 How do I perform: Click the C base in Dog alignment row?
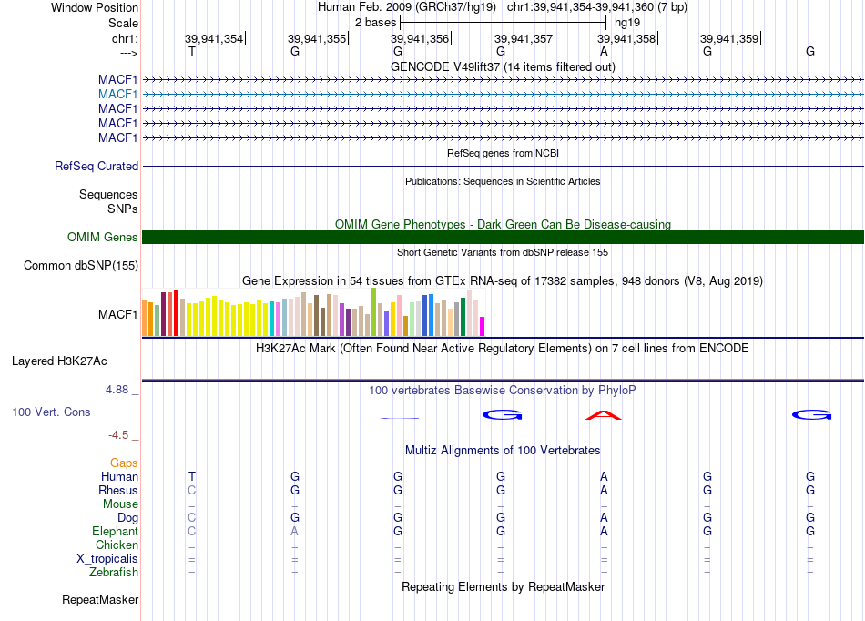point(191,518)
